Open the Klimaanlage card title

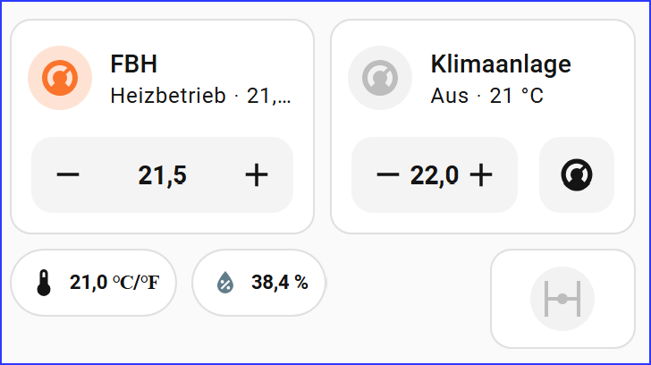click(500, 64)
